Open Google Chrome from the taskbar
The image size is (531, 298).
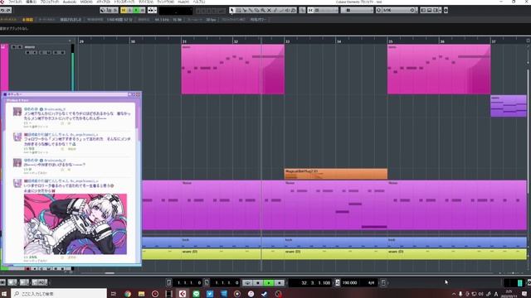[x=128, y=294]
